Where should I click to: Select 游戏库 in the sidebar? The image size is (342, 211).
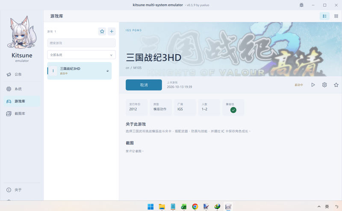22,101
